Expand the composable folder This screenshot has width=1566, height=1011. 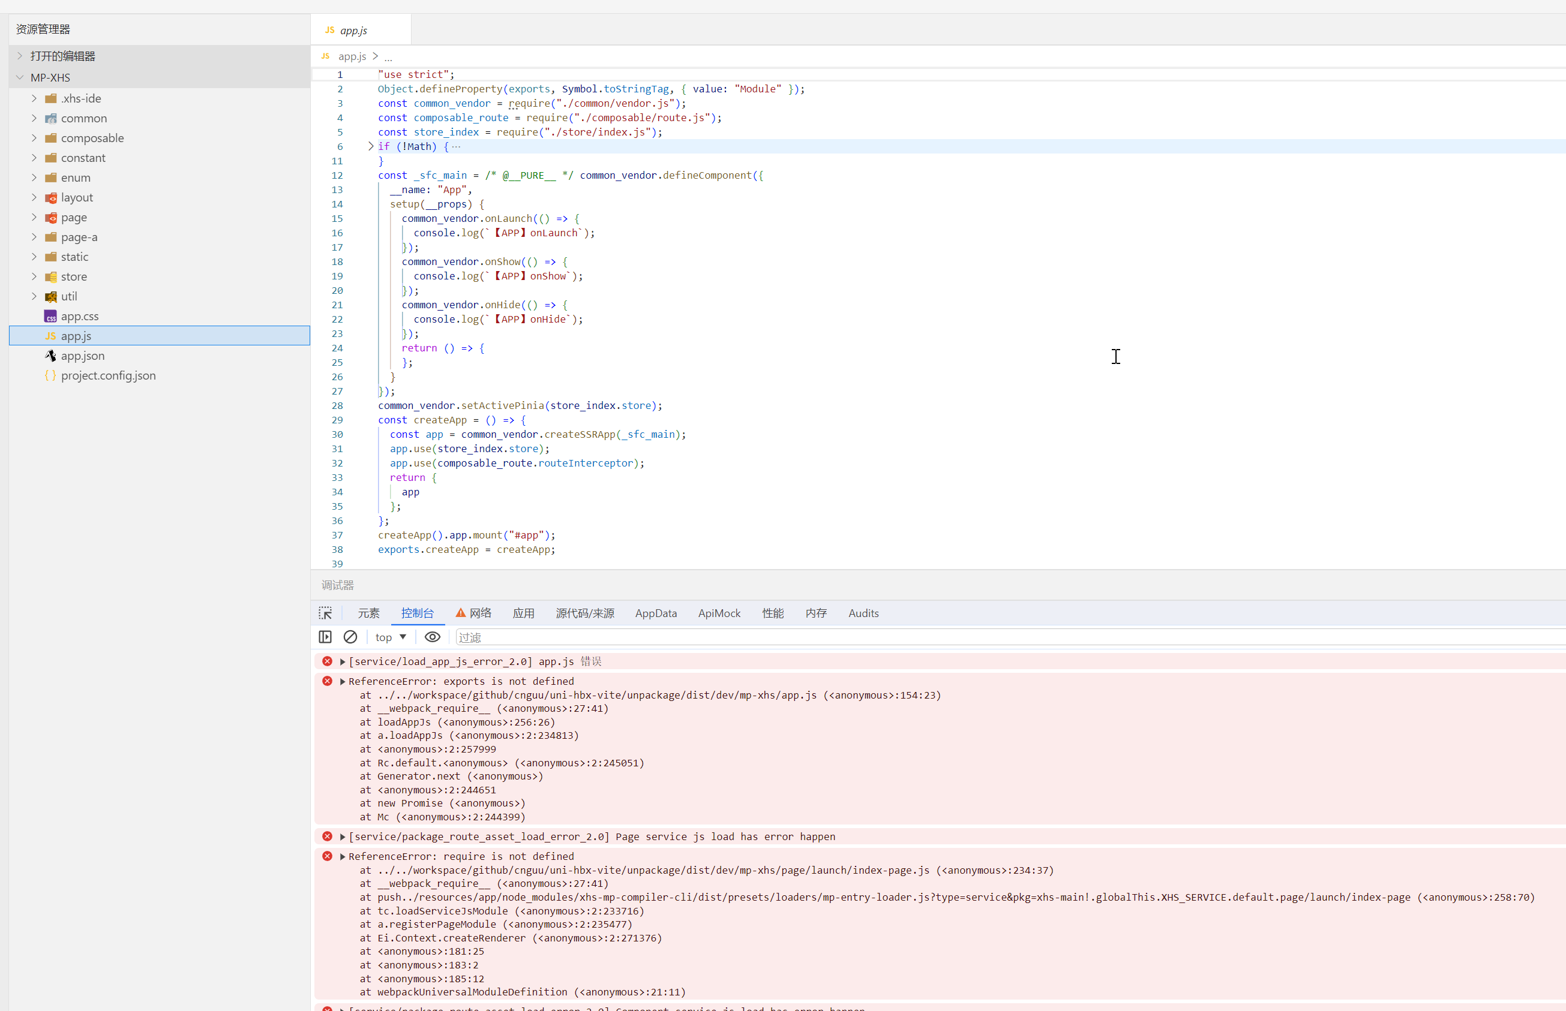pos(34,138)
